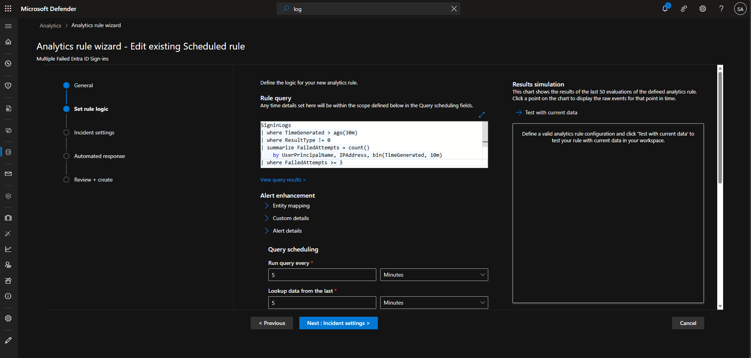Open the Run query every units dropdown
The width and height of the screenshot is (751, 358).
tap(434, 275)
